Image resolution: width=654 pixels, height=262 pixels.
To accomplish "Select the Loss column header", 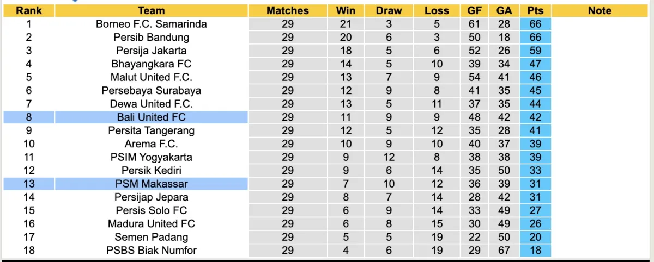I will [x=437, y=10].
